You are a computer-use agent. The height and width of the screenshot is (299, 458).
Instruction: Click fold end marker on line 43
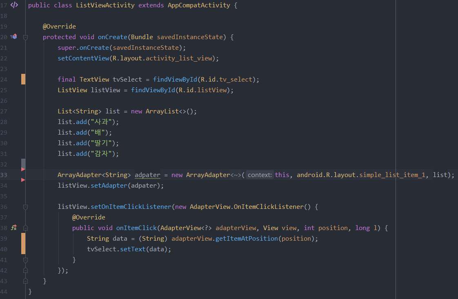(x=25, y=281)
